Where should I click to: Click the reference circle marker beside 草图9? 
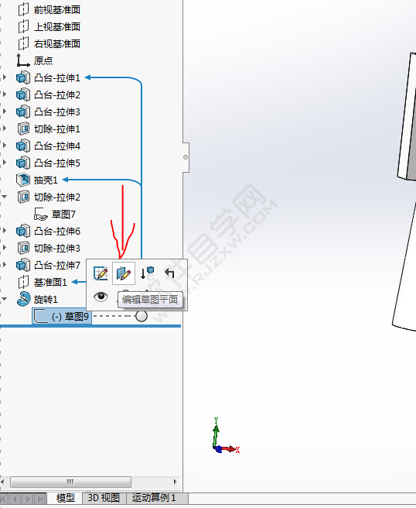click(142, 316)
